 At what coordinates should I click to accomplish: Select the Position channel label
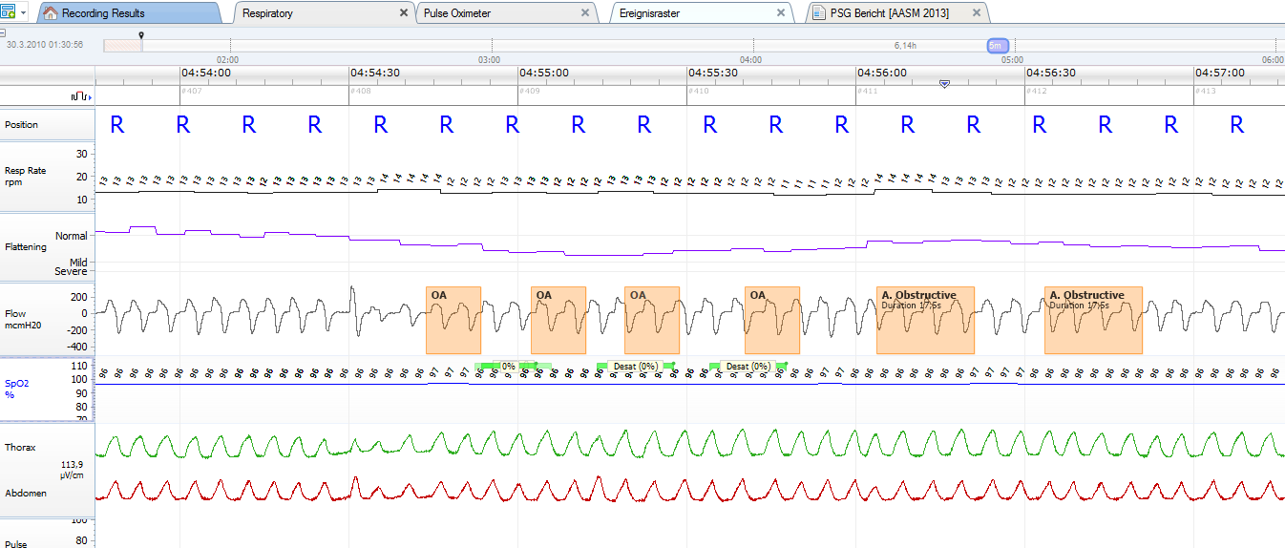[22, 125]
